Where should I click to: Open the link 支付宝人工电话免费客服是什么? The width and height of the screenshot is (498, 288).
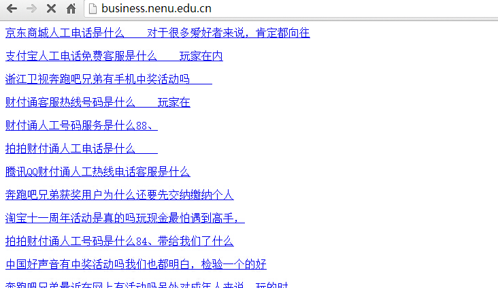tap(114, 56)
